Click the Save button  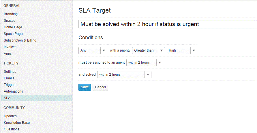coord(85,87)
